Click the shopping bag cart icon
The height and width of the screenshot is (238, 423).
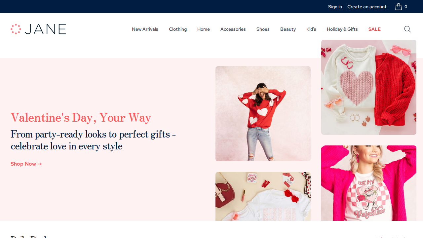[x=399, y=7]
